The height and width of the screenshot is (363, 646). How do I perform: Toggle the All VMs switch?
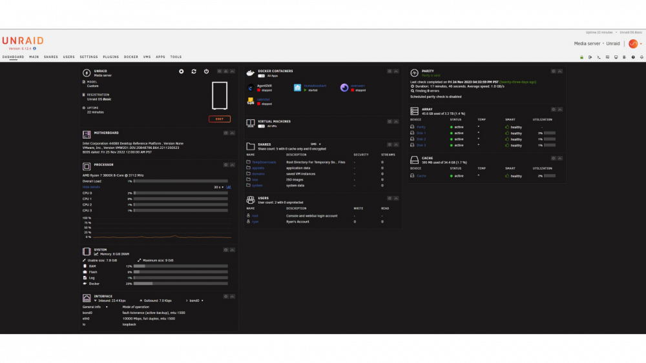[261, 126]
